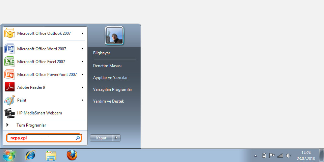Click the Microsoft Office Excel 2007 icon

coord(9,61)
